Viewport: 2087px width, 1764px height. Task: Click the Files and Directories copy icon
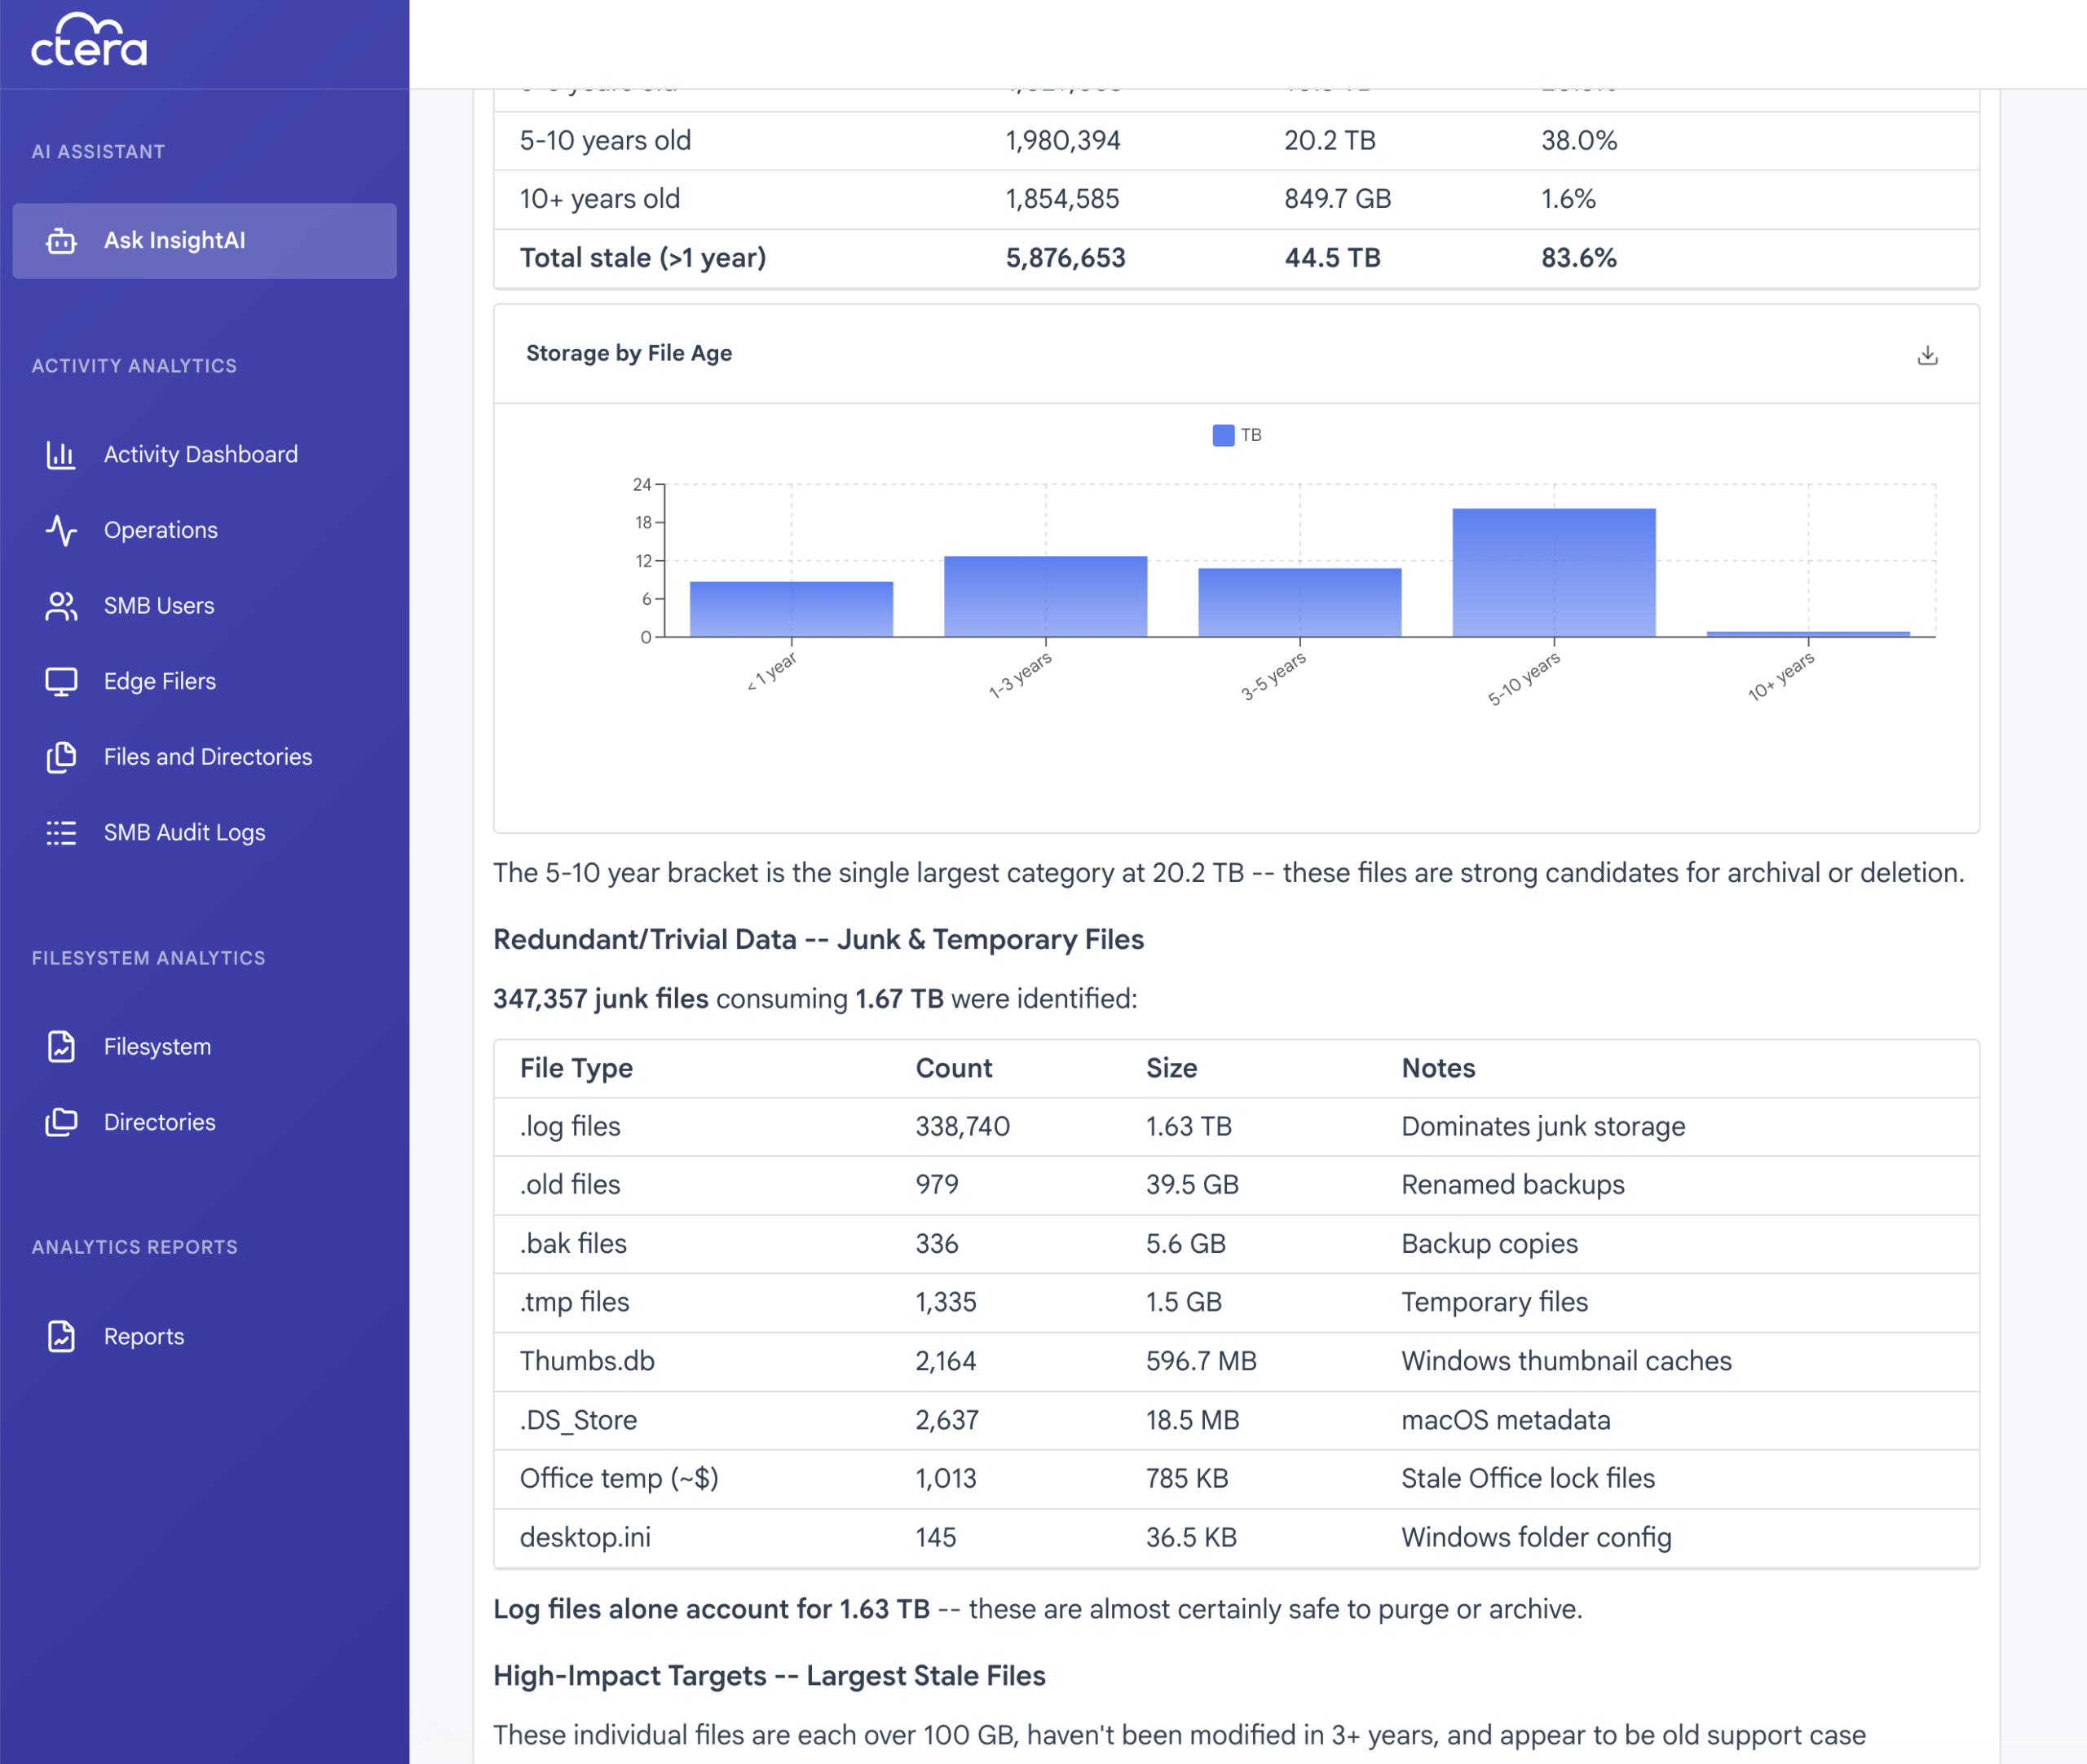coord(61,757)
